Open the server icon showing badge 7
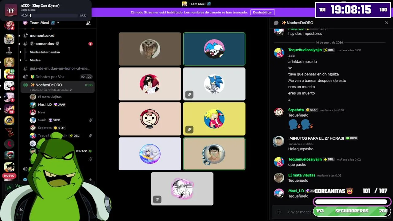This screenshot has width=393, height=221. [9, 97]
